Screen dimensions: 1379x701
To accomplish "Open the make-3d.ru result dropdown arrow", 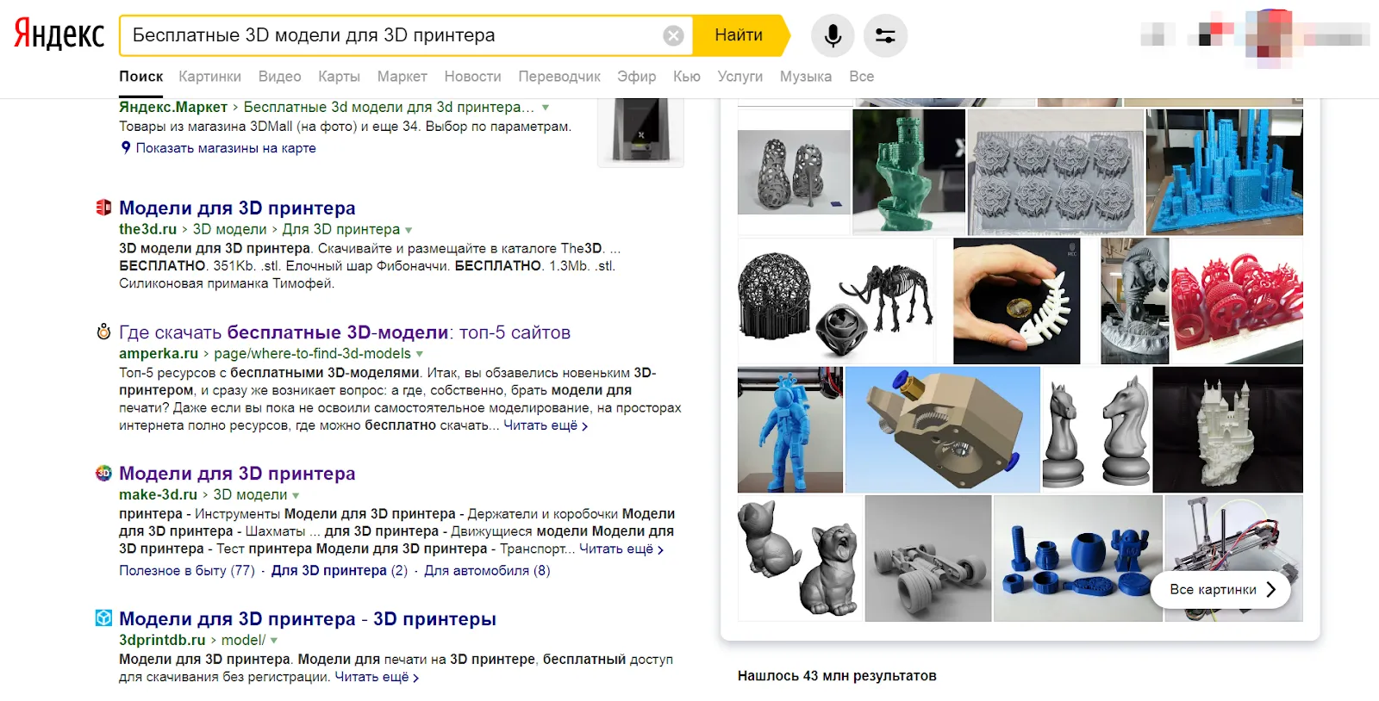I will 296,495.
